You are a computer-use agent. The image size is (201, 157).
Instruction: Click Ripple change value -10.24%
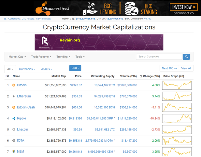click(x=155, y=118)
